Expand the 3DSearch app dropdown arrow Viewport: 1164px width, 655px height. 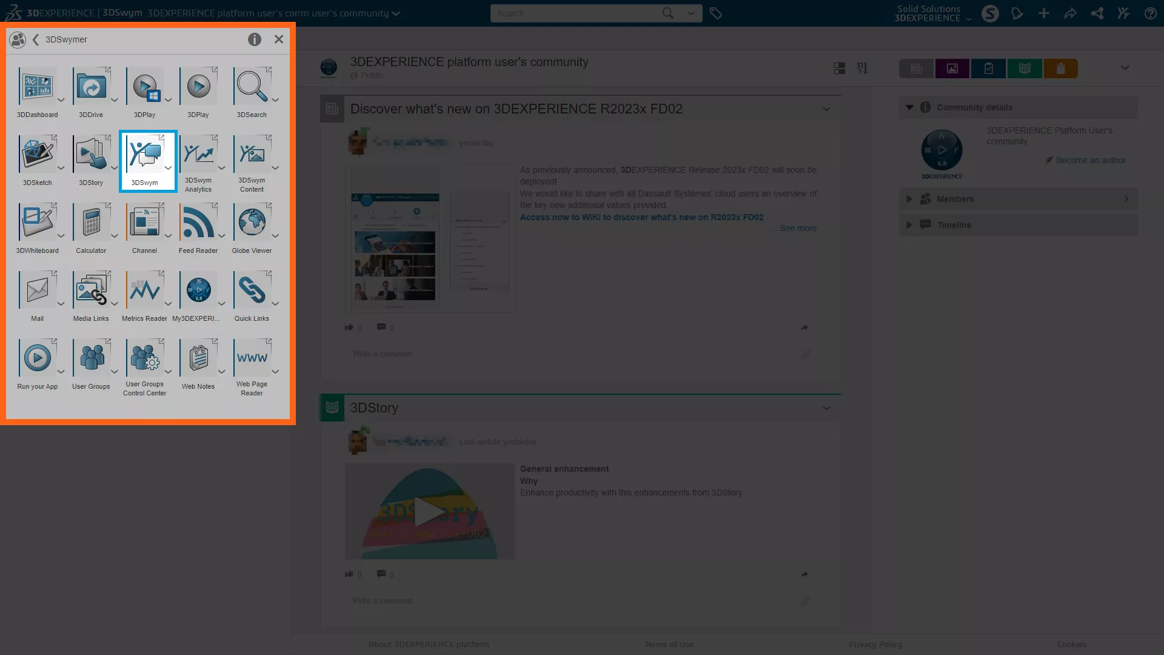275,100
